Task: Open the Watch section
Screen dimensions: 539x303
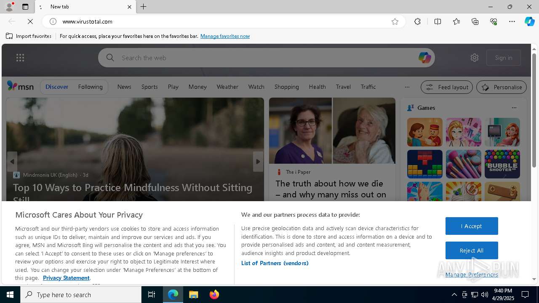Action: coord(256,87)
